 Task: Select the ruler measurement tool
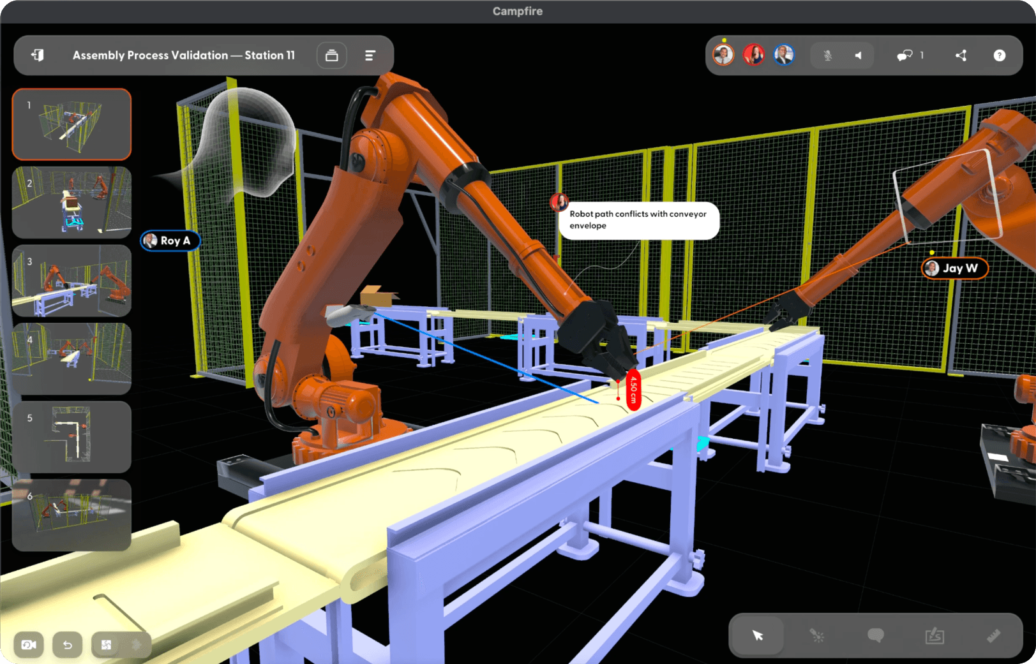tap(993, 635)
